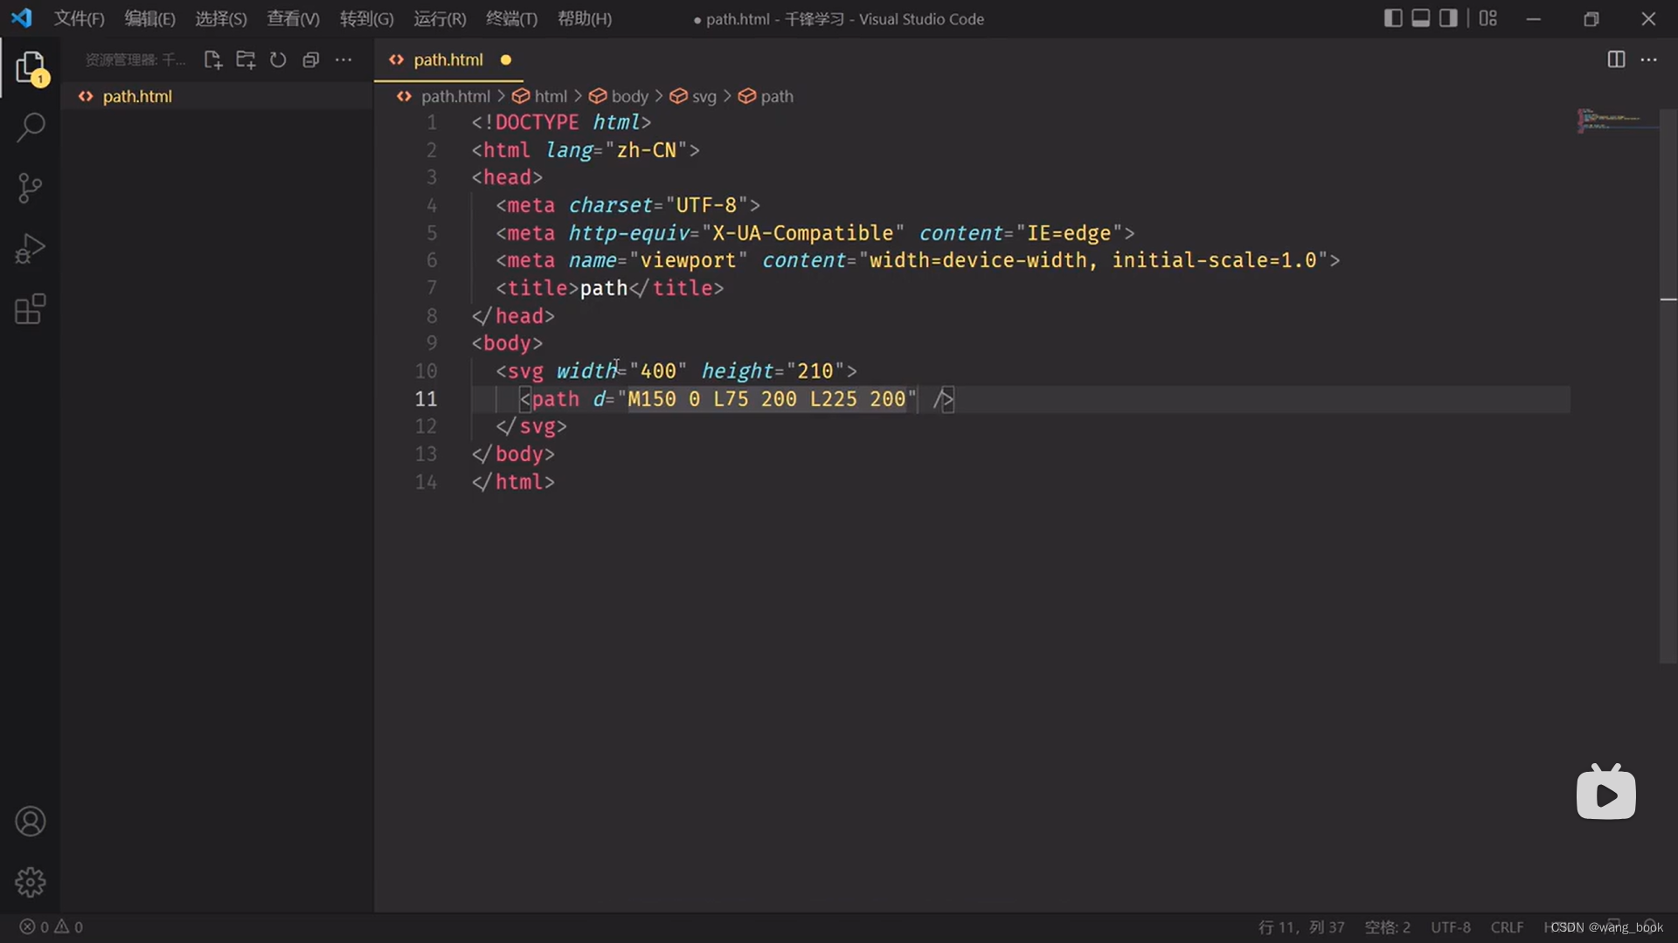Open the 终端(T) menu
This screenshot has width=1678, height=943.
pos(511,18)
